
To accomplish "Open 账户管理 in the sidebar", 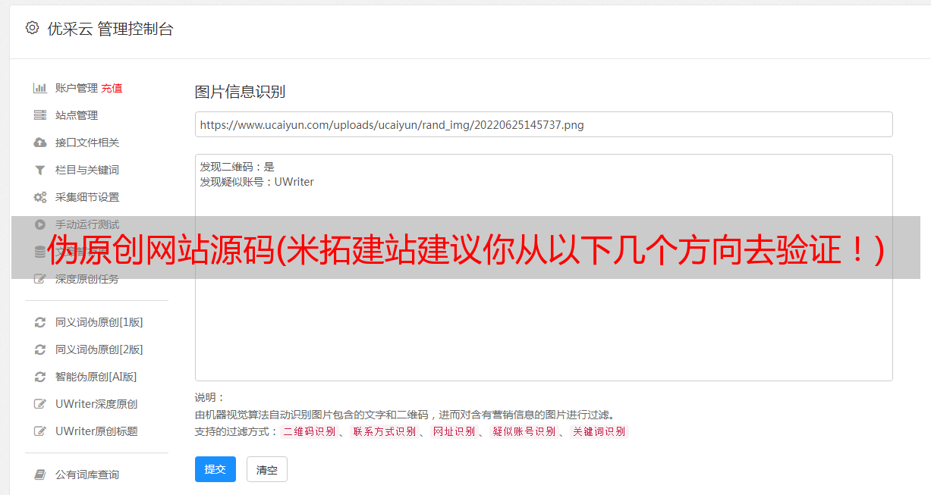I will tap(77, 88).
